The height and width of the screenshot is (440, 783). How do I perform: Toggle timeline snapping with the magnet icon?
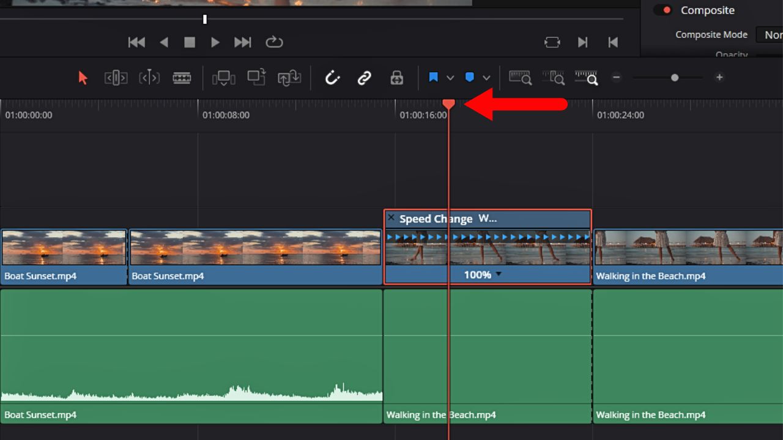click(x=332, y=78)
